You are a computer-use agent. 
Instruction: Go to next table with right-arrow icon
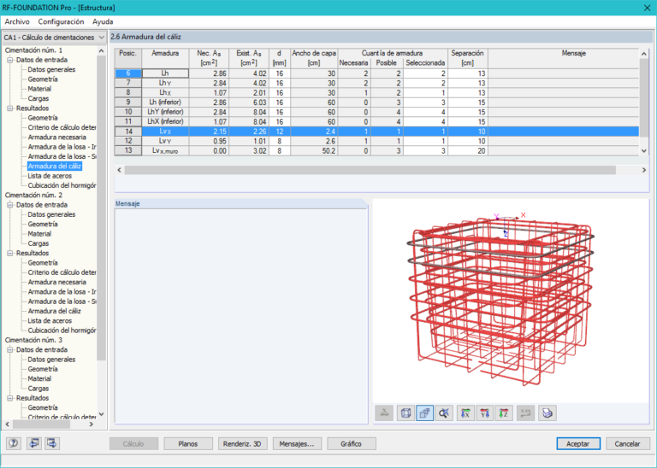point(52,443)
